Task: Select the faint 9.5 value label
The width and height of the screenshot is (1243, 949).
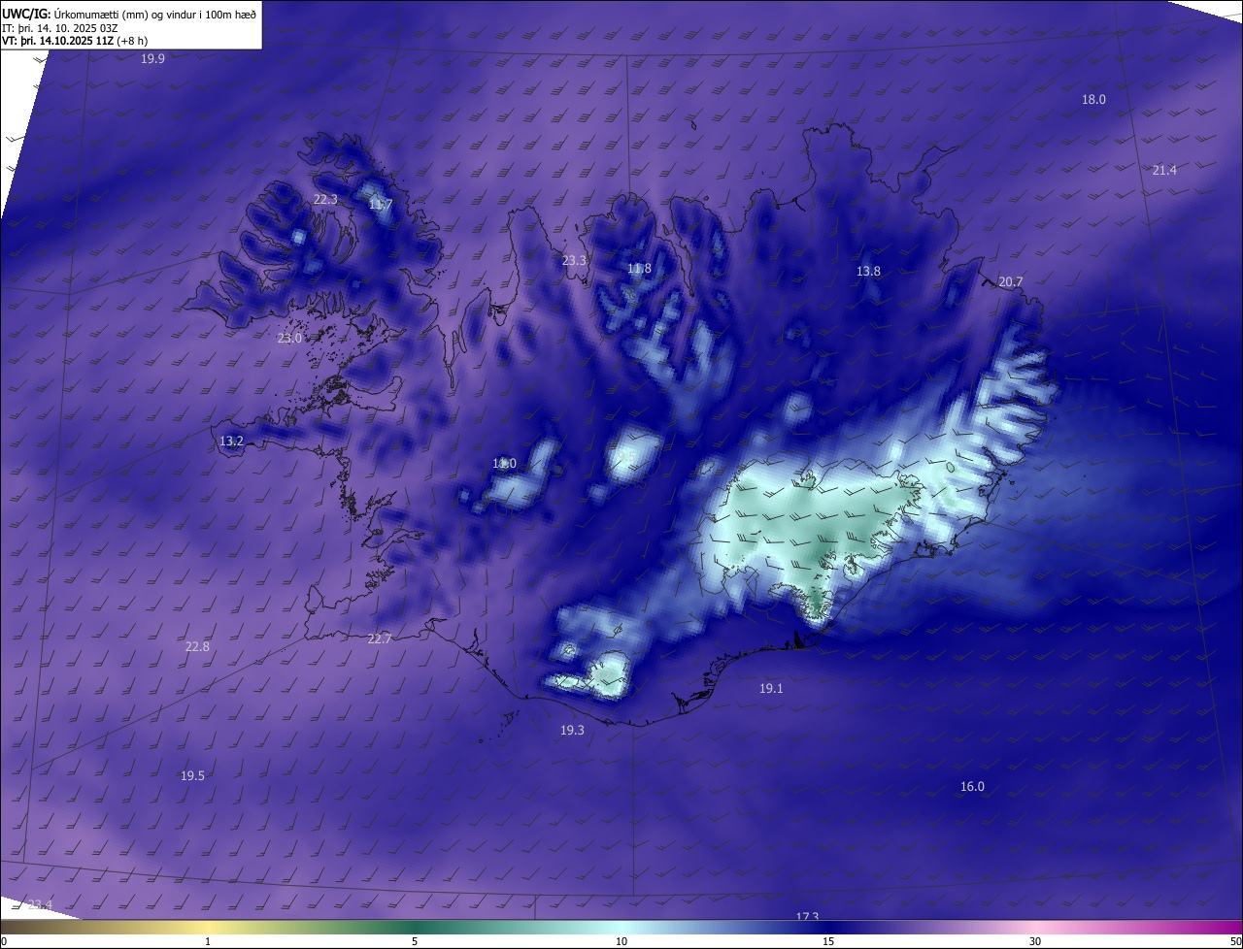Action: [627, 456]
